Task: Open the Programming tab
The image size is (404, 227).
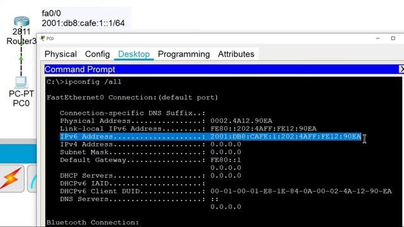Action: pyautogui.click(x=184, y=54)
